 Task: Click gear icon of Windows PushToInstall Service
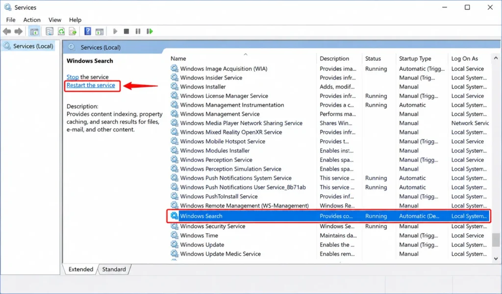[174, 196]
